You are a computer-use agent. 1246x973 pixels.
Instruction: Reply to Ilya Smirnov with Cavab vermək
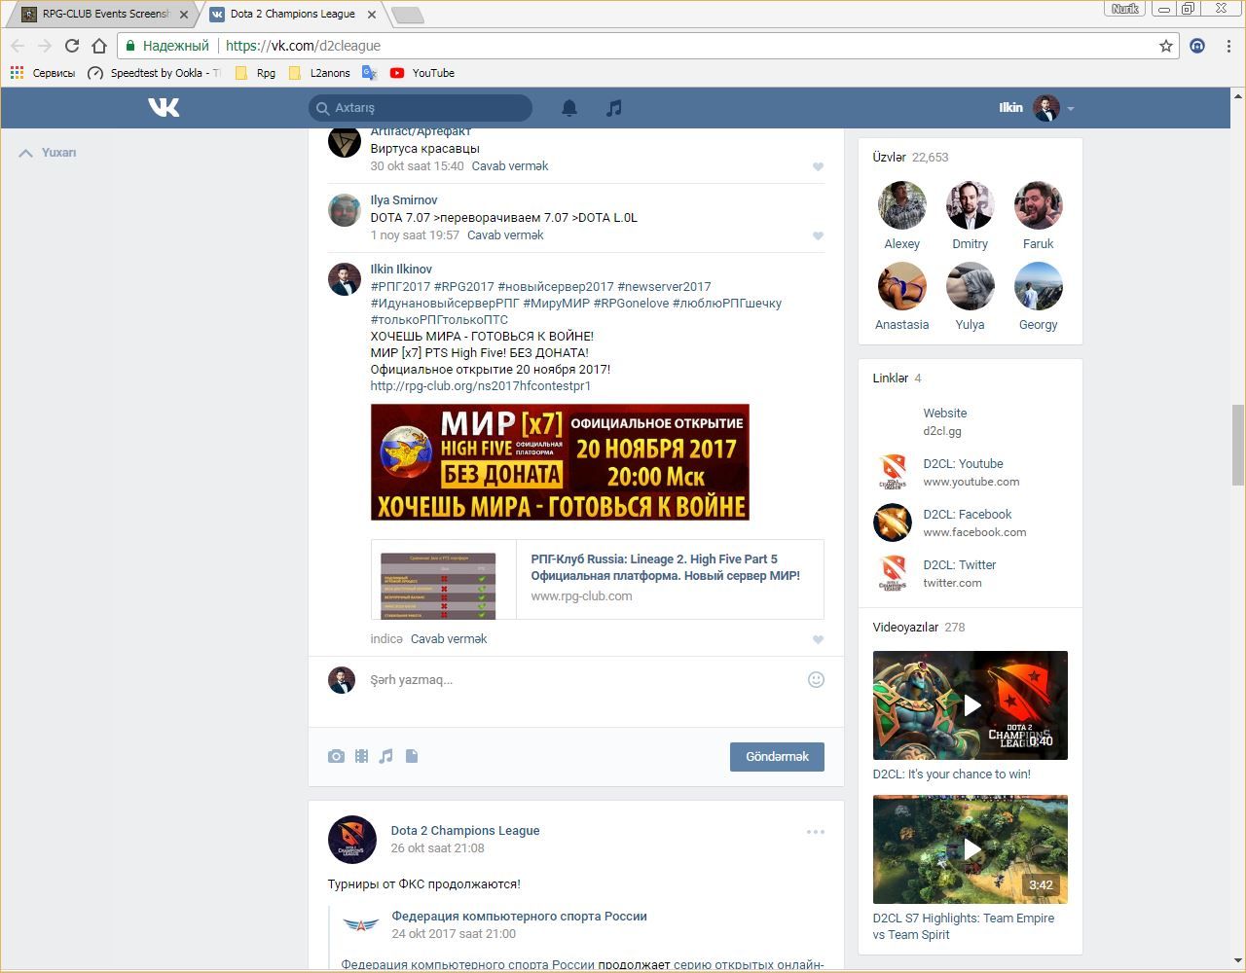pyautogui.click(x=505, y=235)
